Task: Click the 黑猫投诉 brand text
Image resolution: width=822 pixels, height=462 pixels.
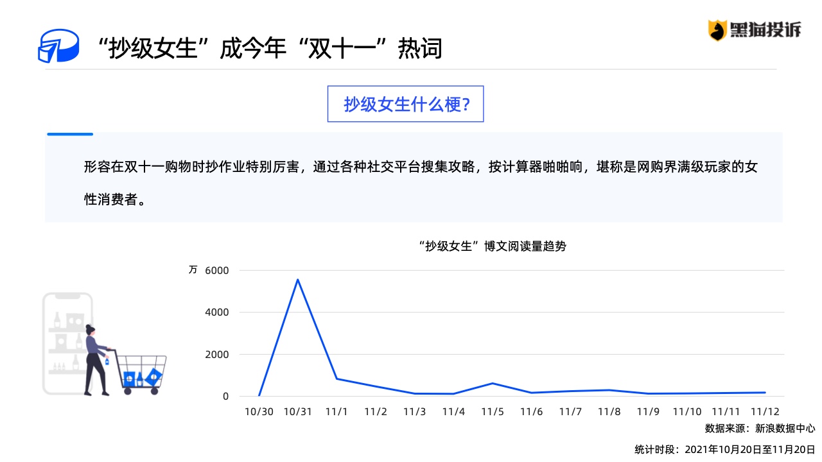Action: pos(765,30)
